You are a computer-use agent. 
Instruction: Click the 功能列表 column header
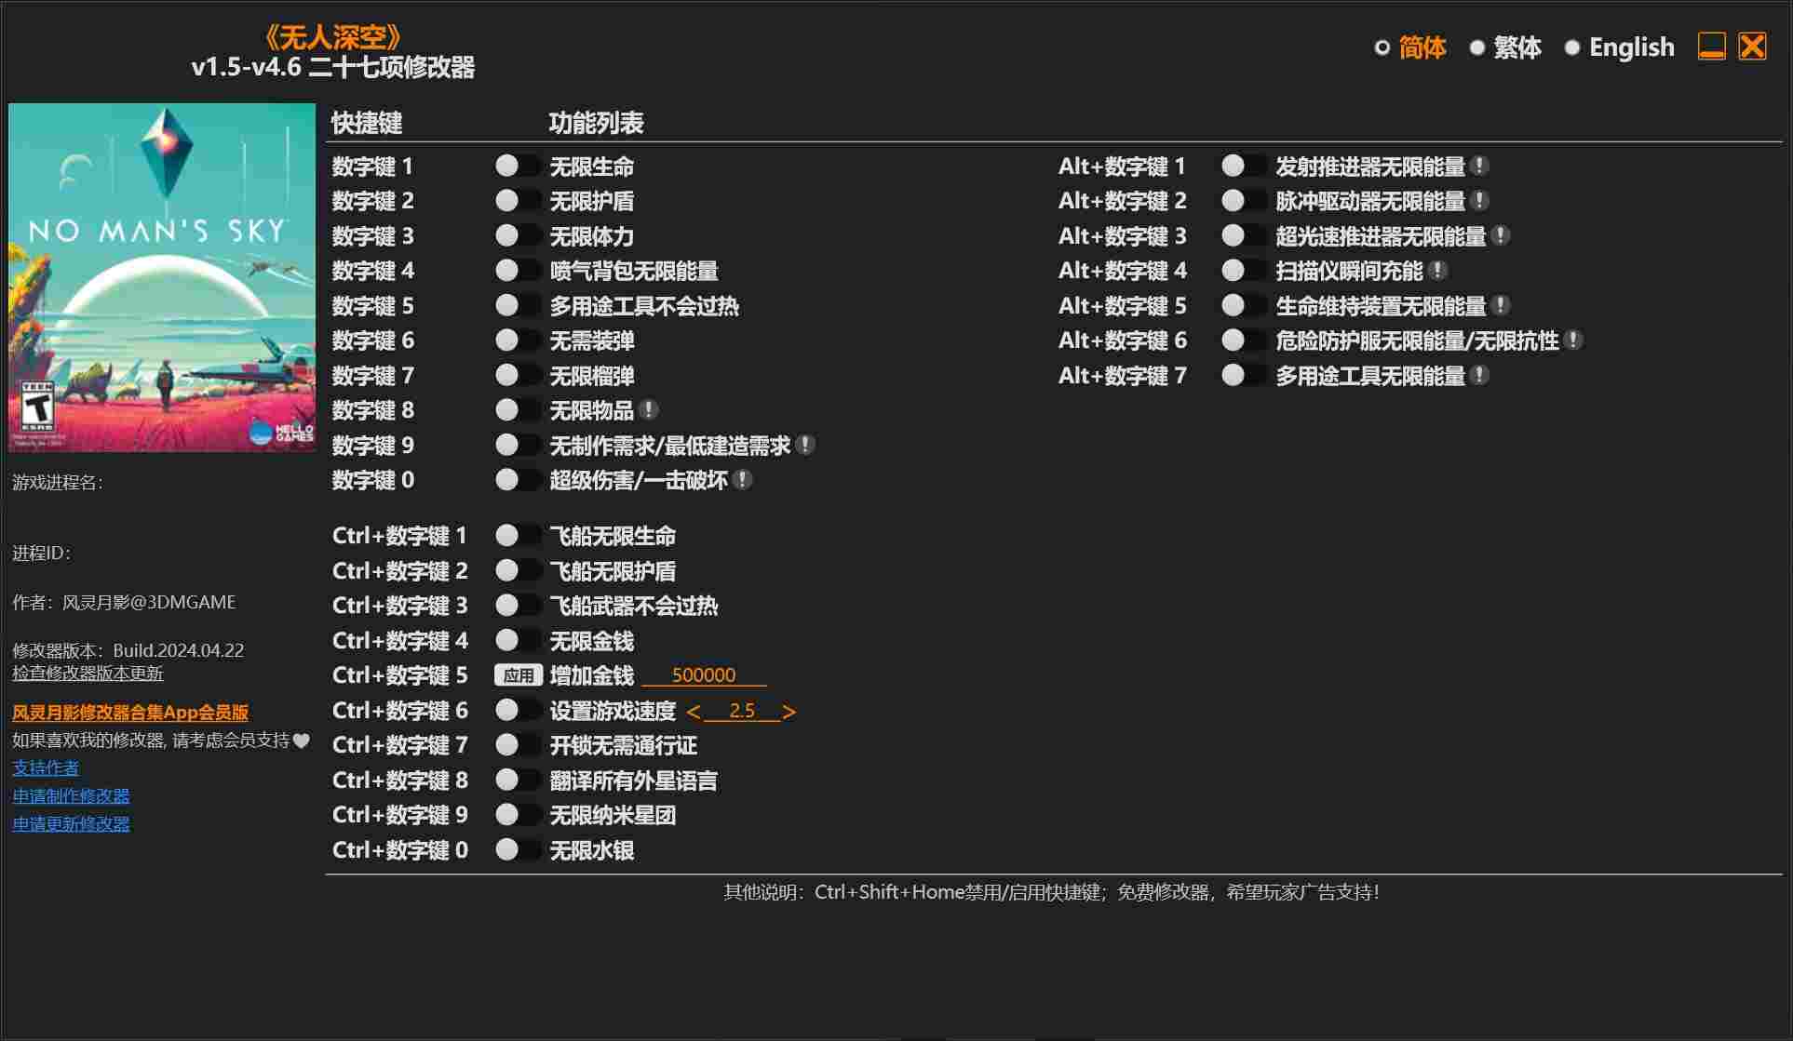pyautogui.click(x=596, y=123)
